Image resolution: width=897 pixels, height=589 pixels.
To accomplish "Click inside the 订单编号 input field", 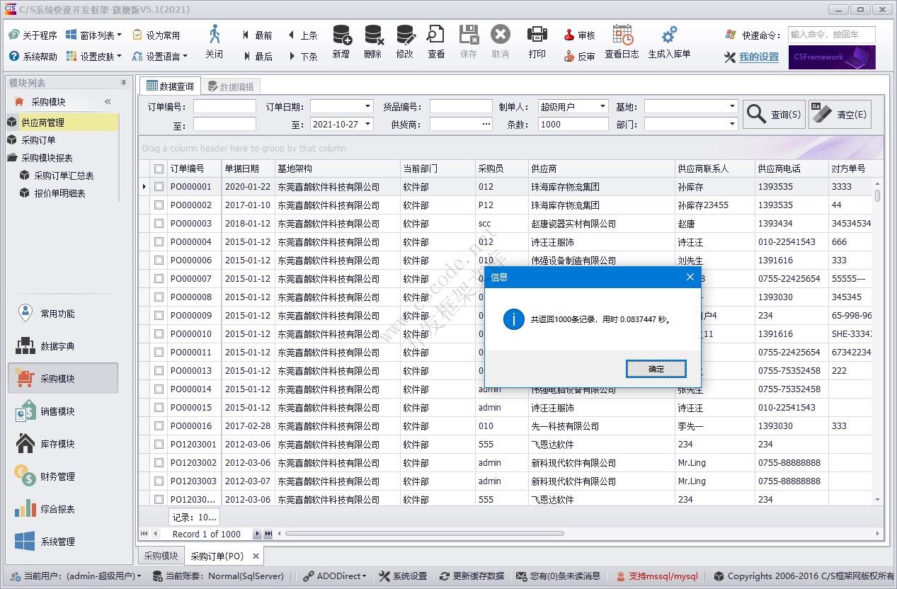I will [x=223, y=106].
